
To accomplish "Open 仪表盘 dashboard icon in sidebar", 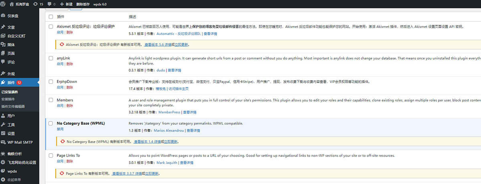I will (x=3, y=16).
